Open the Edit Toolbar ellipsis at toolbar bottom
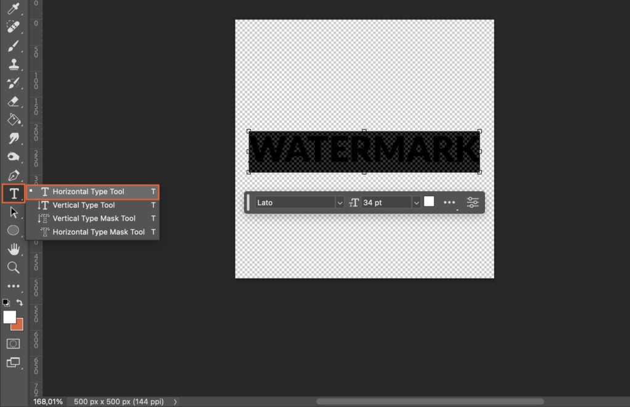630x407 pixels. (x=14, y=286)
